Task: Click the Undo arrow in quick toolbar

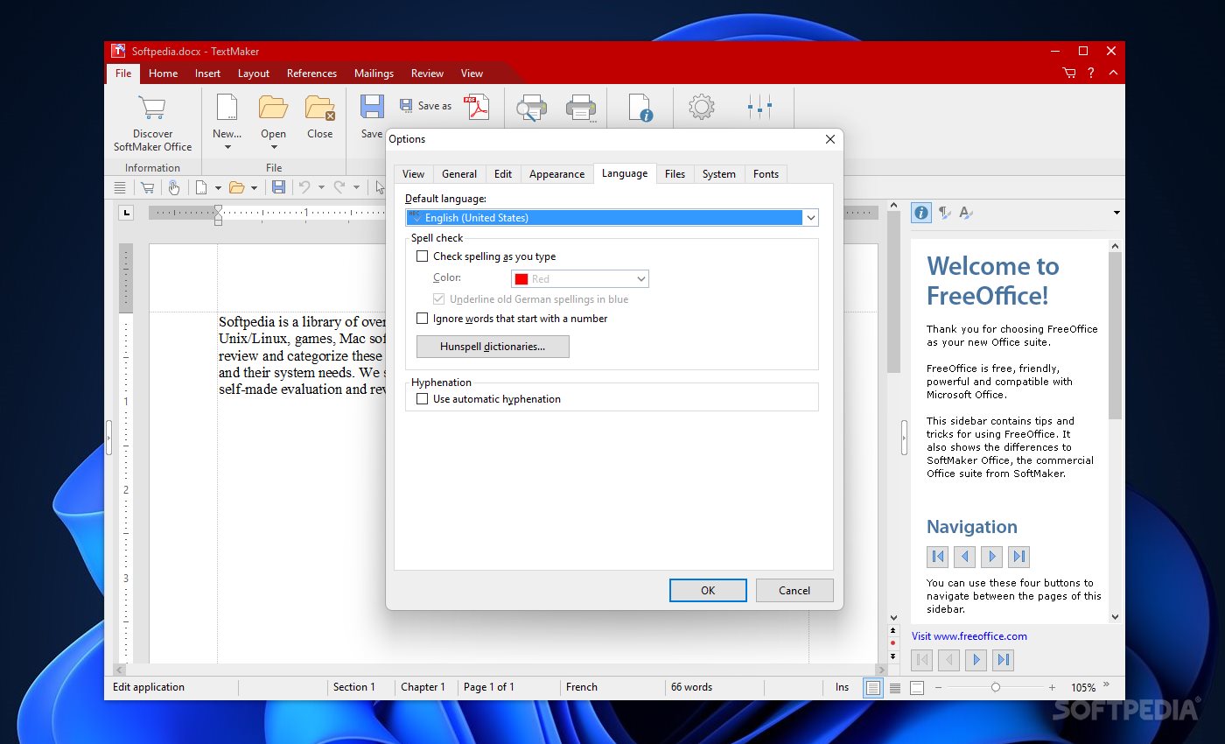Action: [304, 187]
